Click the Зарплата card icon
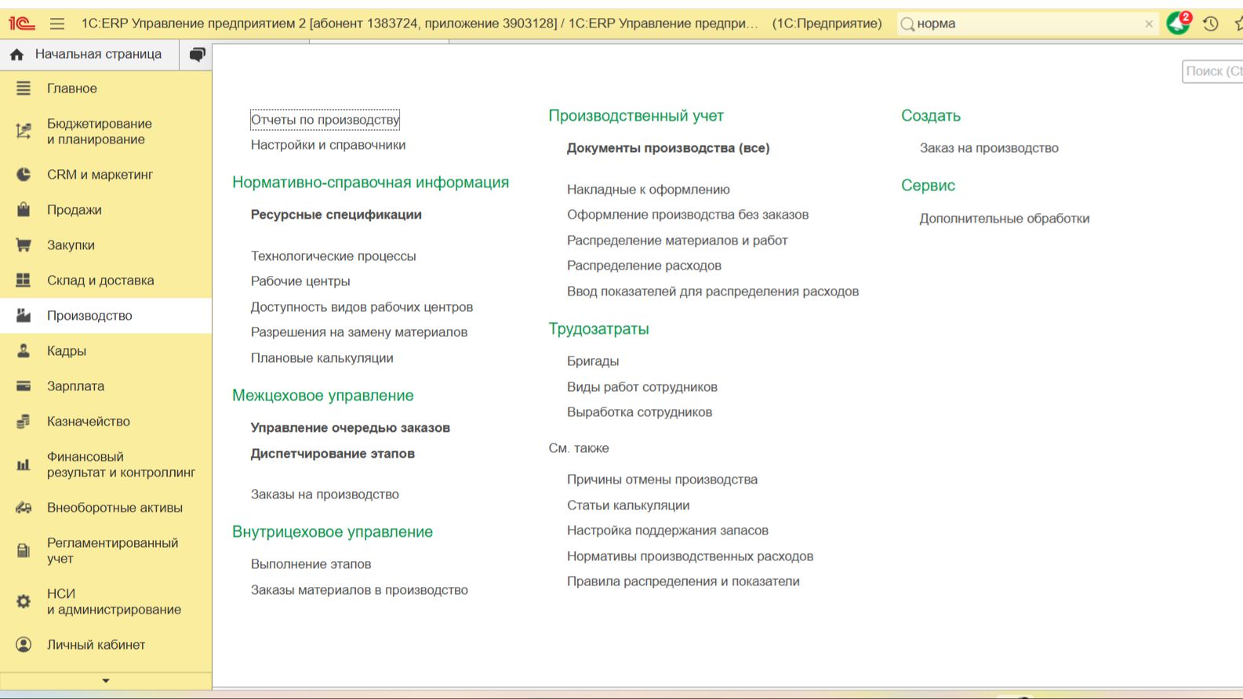 [24, 386]
